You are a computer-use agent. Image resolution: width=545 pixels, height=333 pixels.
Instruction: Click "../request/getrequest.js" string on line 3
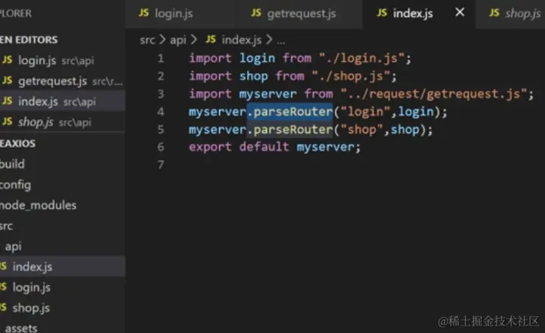coord(434,94)
